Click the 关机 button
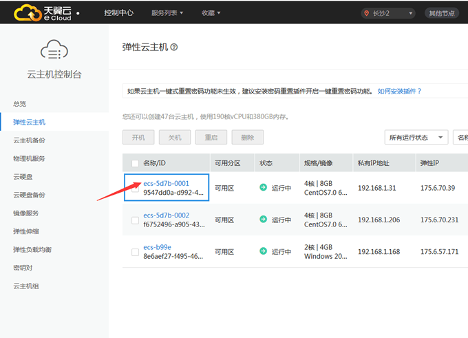This screenshot has width=468, height=338. 175,138
